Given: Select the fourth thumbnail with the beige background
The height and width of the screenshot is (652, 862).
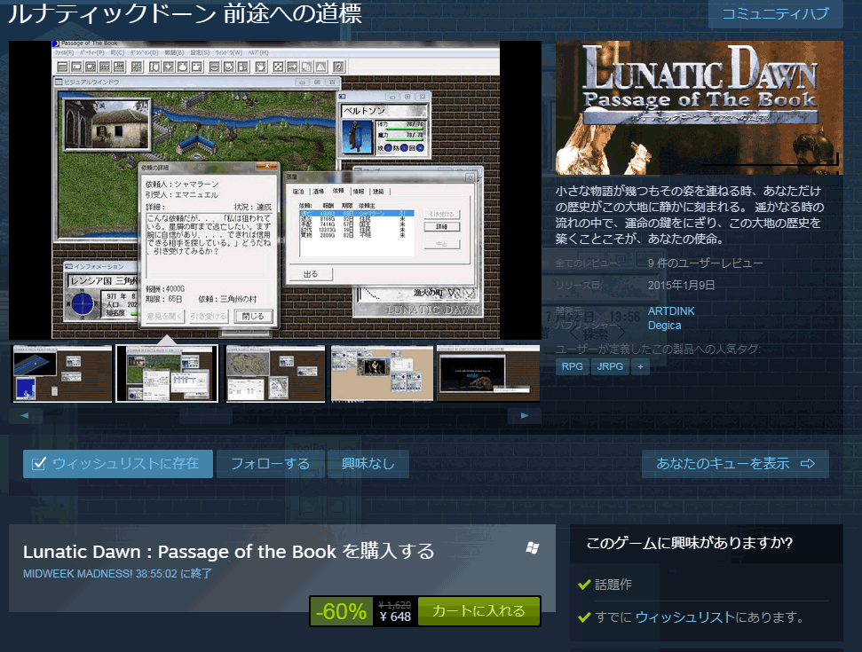Looking at the screenshot, I should pyautogui.click(x=381, y=374).
